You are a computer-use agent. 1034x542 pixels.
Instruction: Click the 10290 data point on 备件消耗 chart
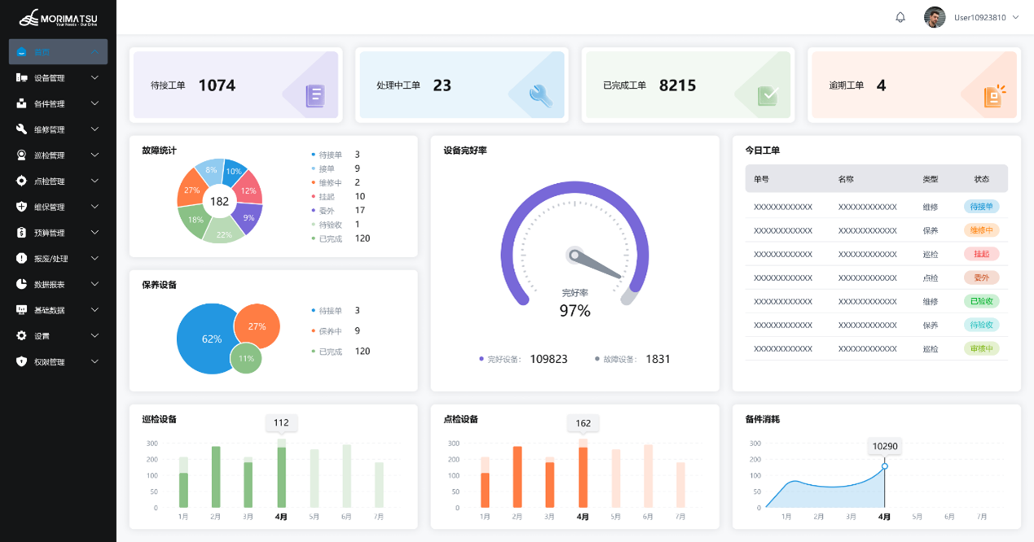(885, 466)
